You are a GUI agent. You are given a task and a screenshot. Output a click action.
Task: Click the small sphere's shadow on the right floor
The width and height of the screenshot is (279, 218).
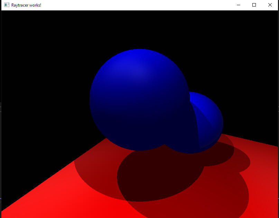(239, 163)
